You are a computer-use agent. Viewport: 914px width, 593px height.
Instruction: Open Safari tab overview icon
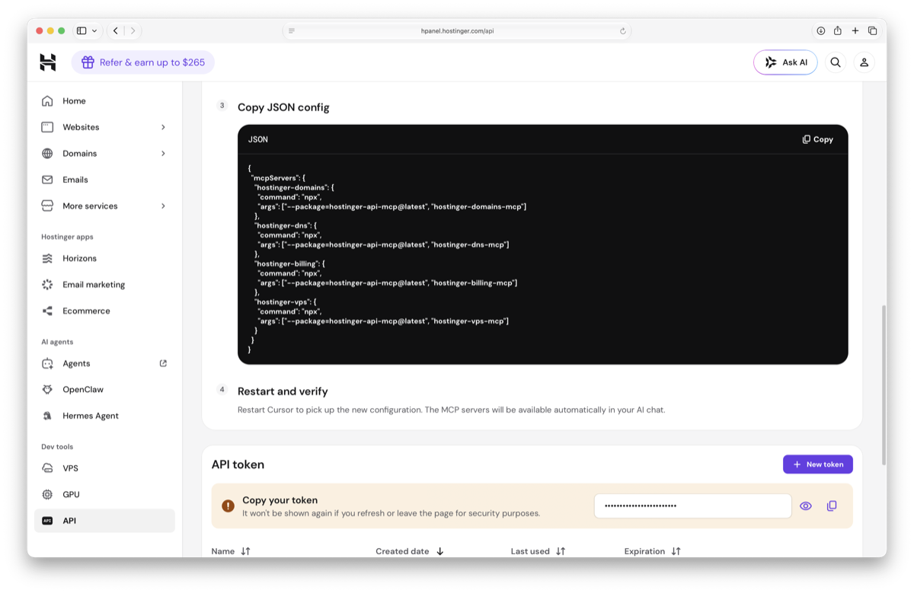872,30
